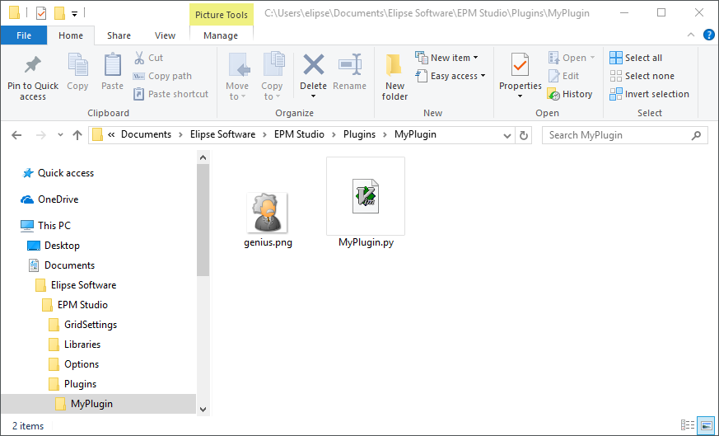Screen dimensions: 719x436
Task: Click the Up directory arrow
Action: tap(77, 135)
